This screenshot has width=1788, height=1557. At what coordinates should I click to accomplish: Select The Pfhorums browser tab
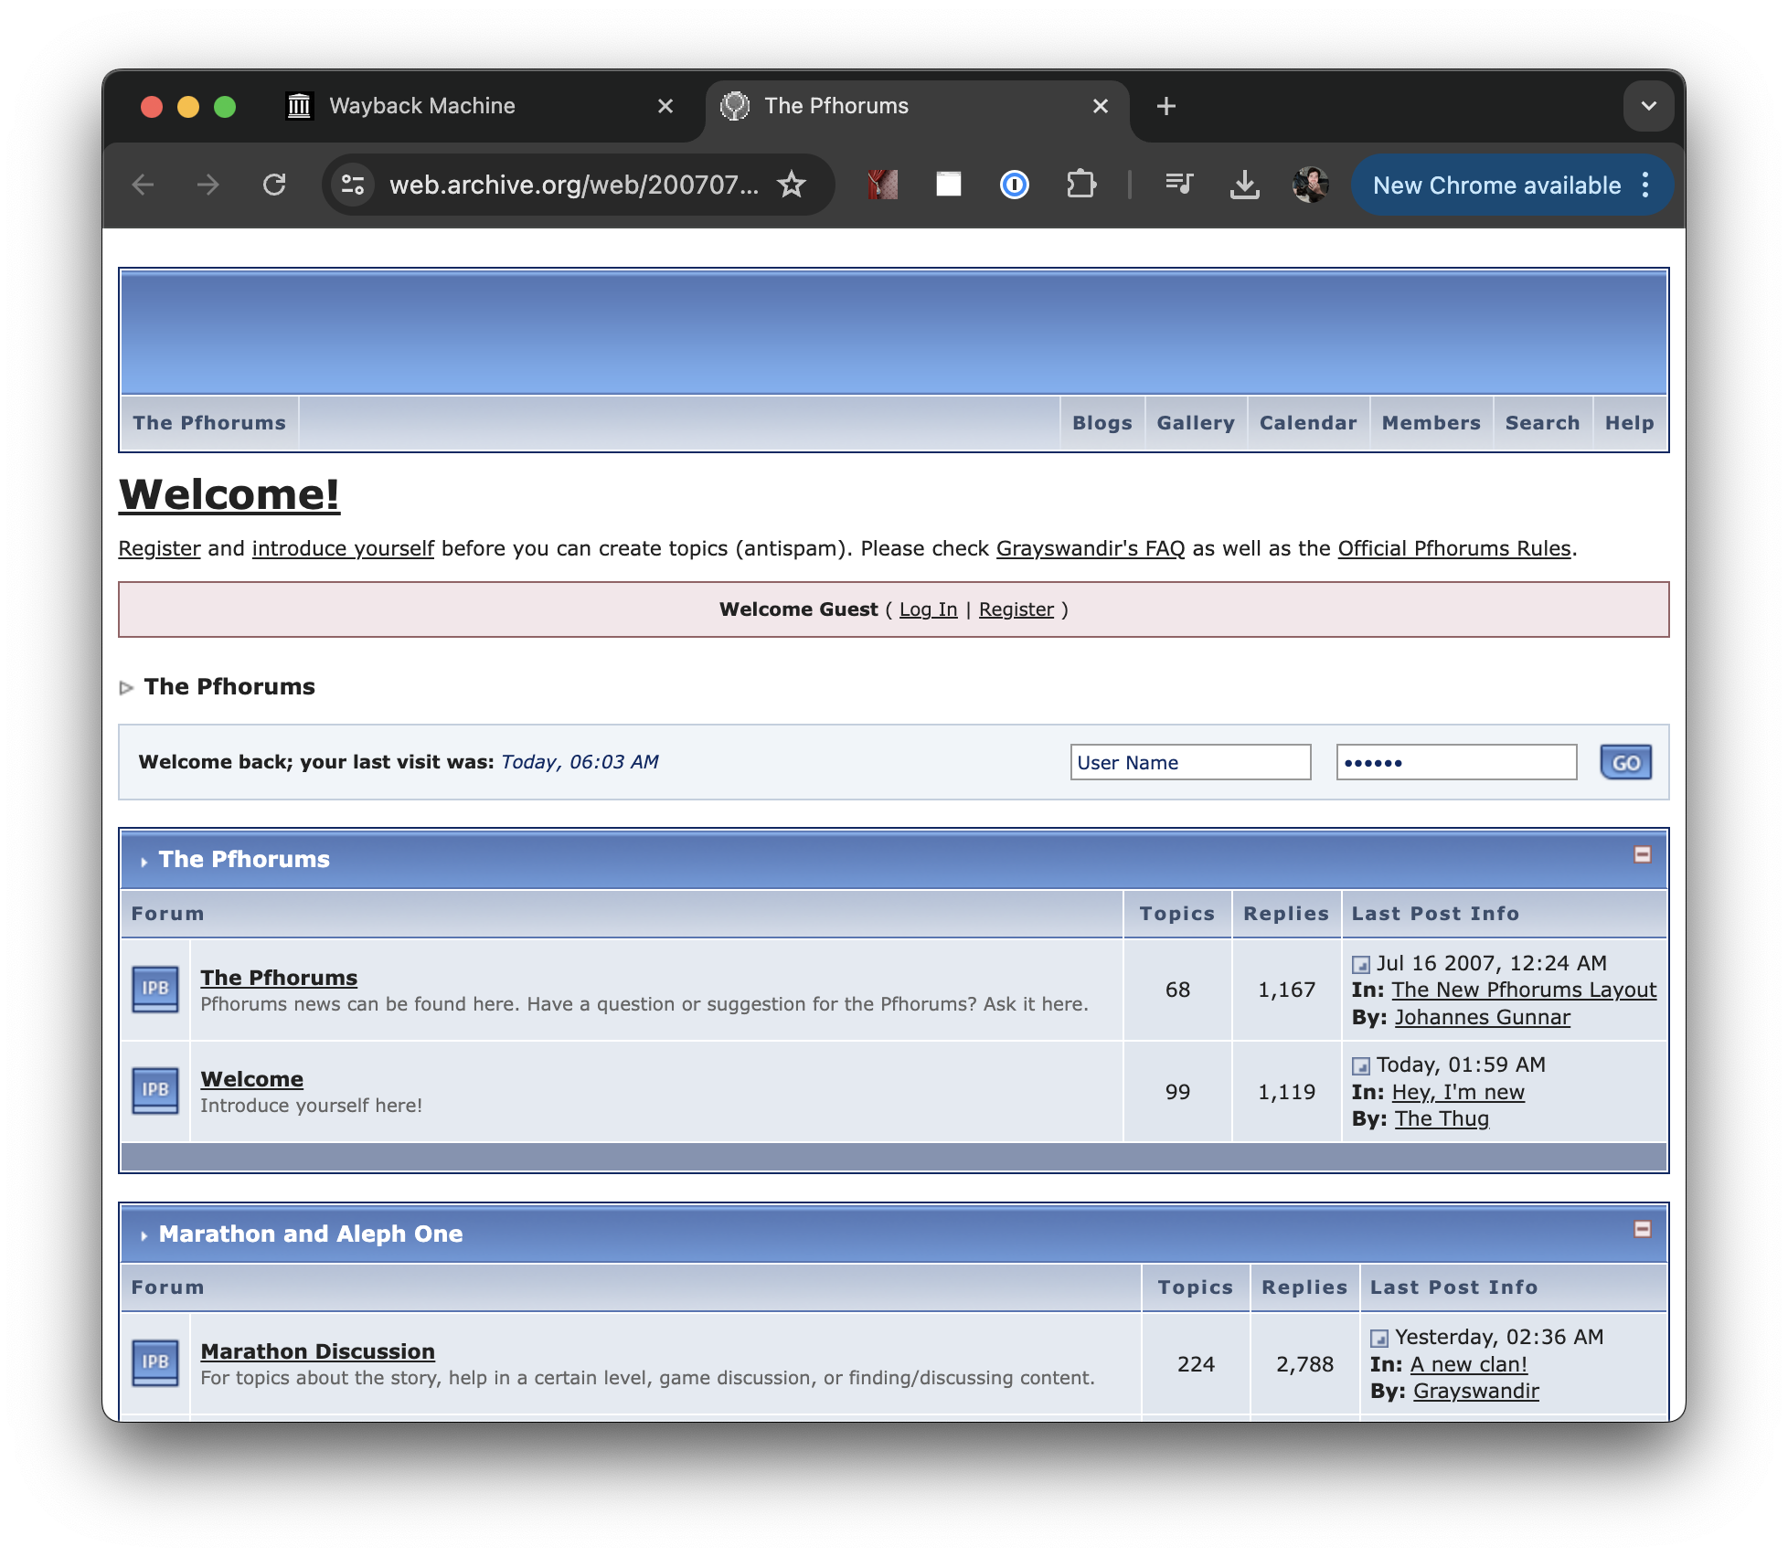click(x=916, y=106)
